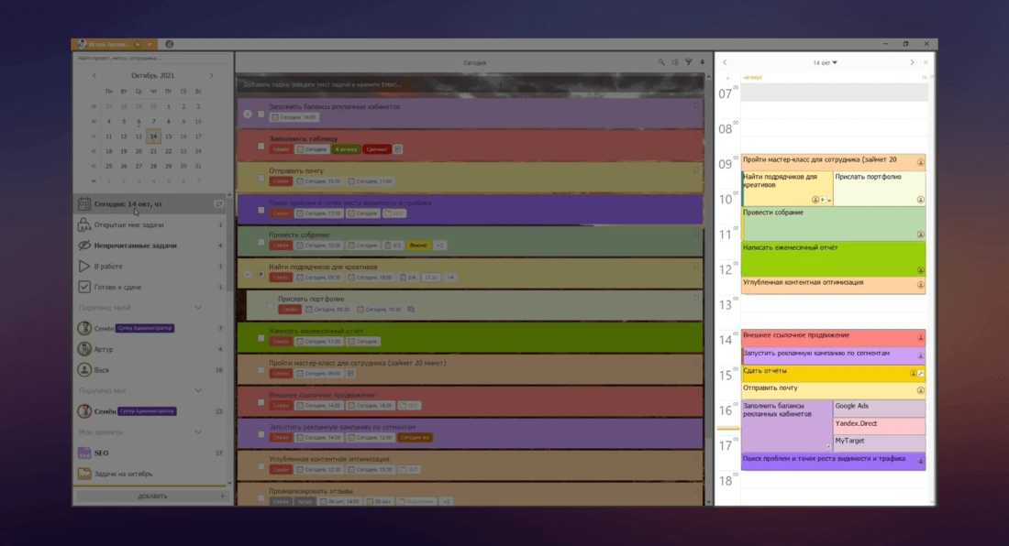
Task: Click the search magnifier icon in task list header
Action: [x=661, y=62]
